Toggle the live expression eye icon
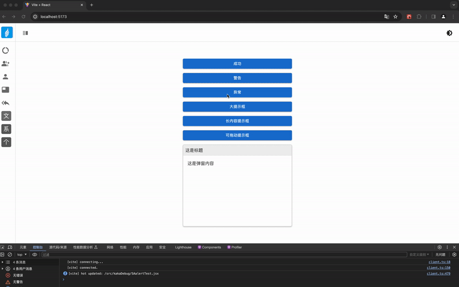 (x=34, y=254)
